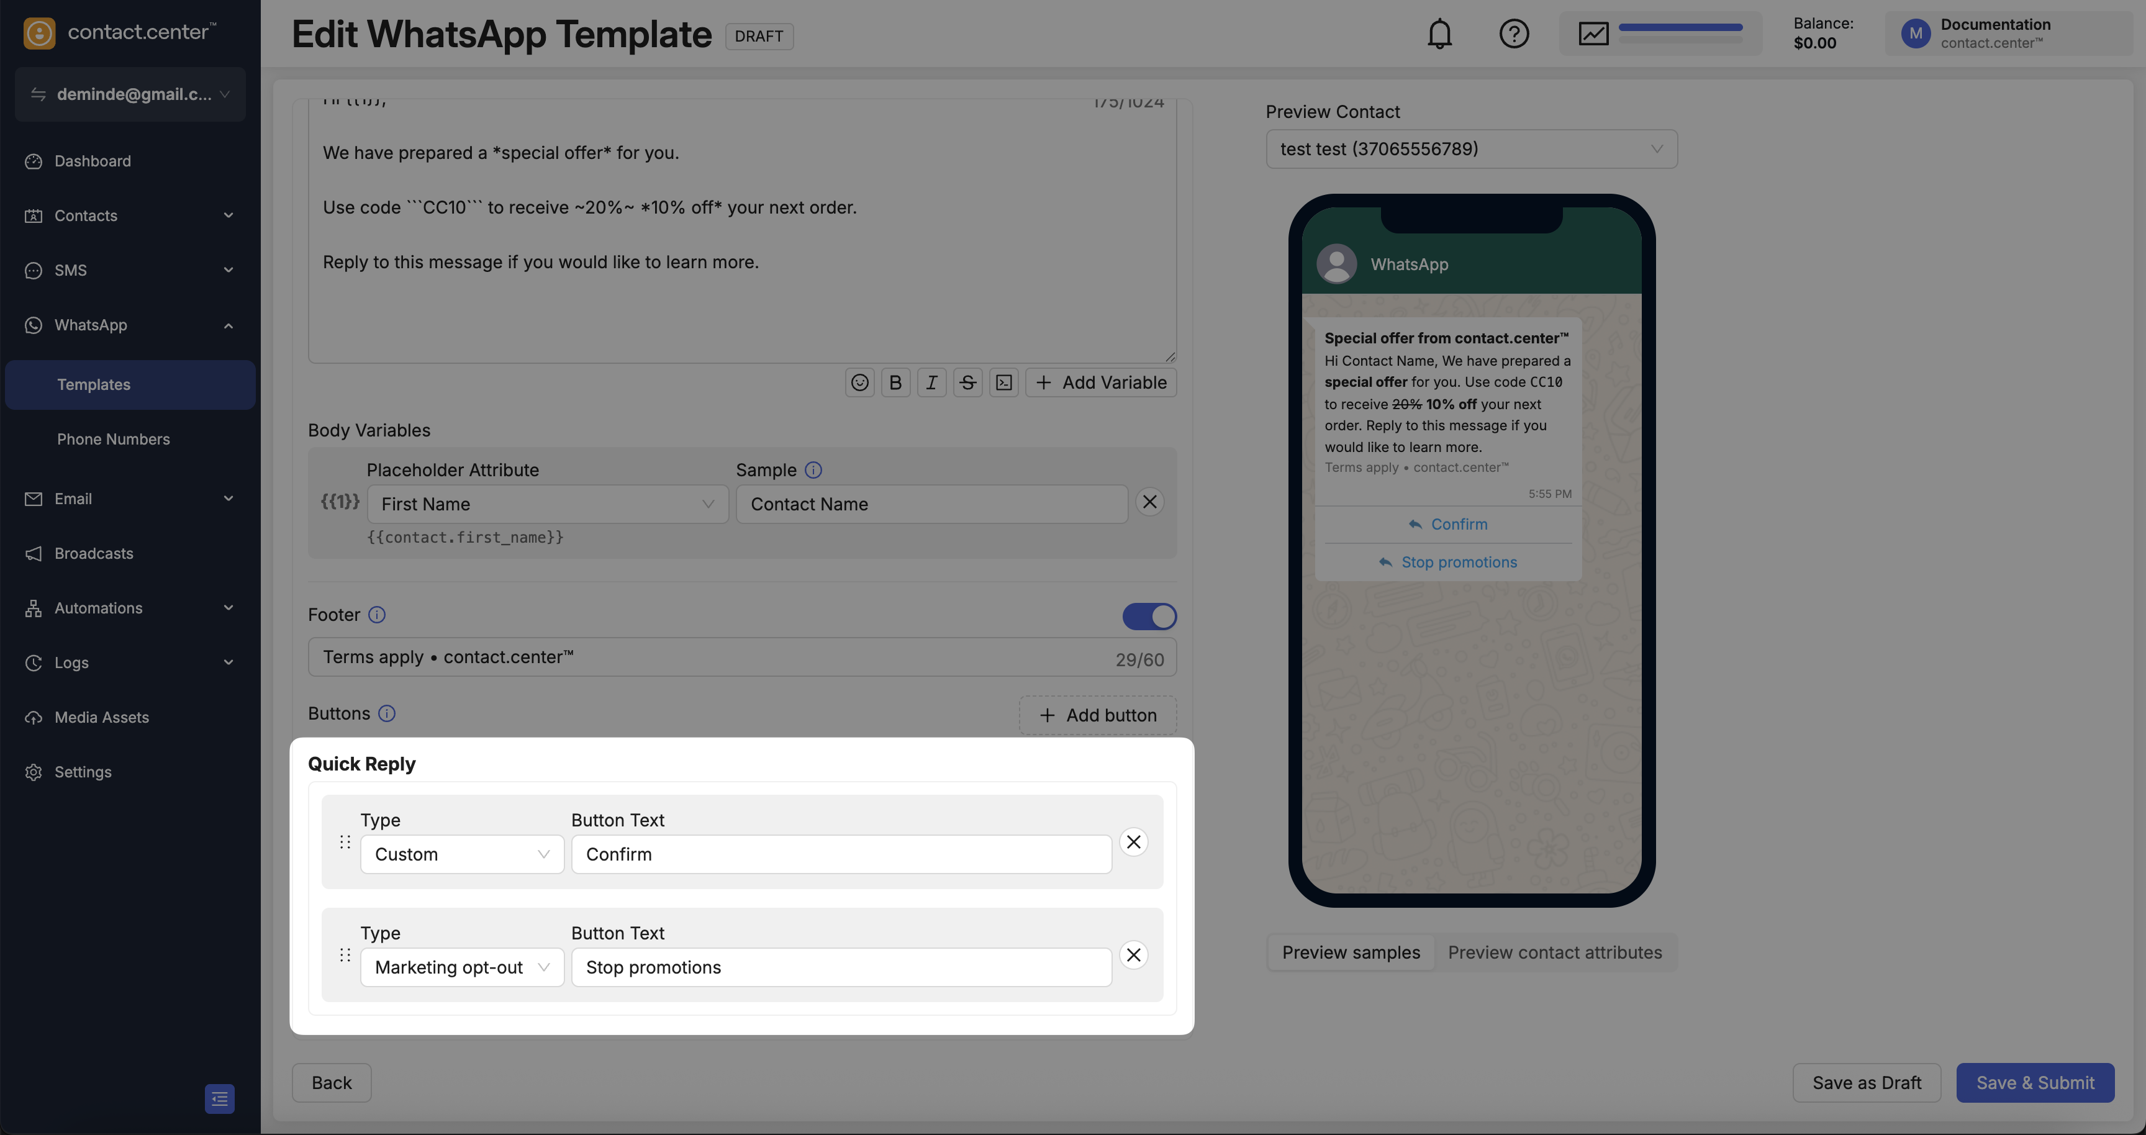
Task: Collapse sidebar with the bottom menu icon
Action: 219,1098
